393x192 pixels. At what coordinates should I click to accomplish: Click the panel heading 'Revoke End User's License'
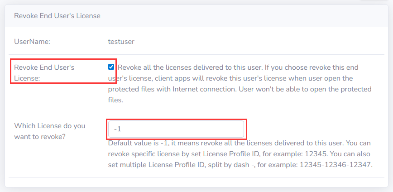point(57,16)
